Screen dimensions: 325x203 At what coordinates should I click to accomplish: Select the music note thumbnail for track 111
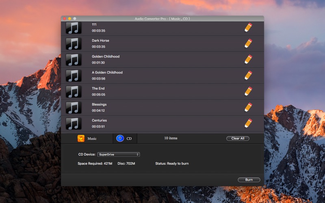74,28
